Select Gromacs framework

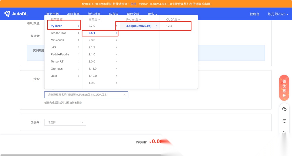[64, 69]
